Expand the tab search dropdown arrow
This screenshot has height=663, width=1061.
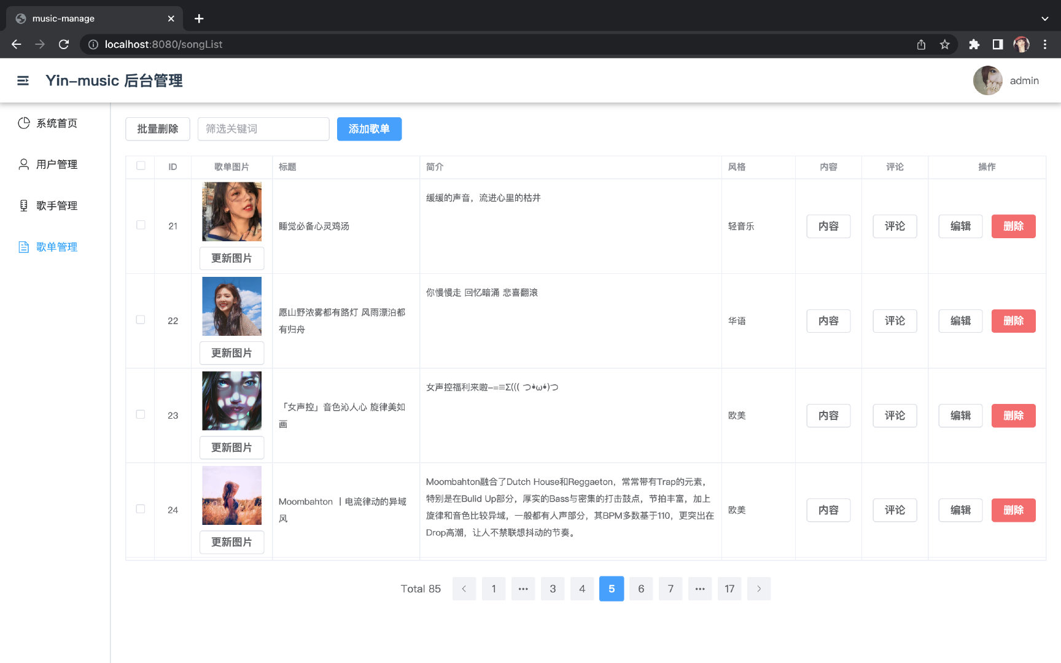tap(1045, 18)
